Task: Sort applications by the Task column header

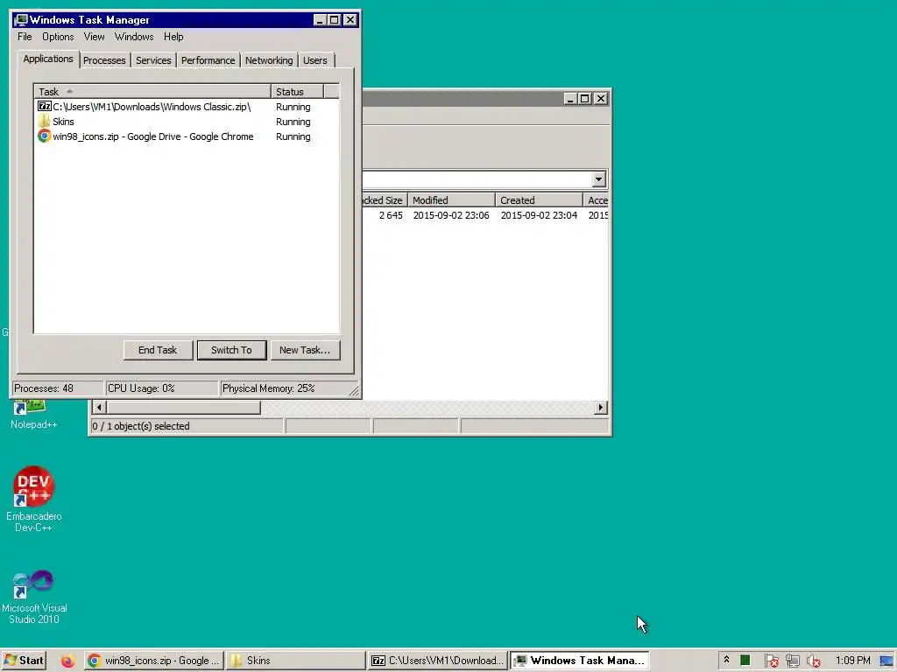Action: pyautogui.click(x=152, y=91)
